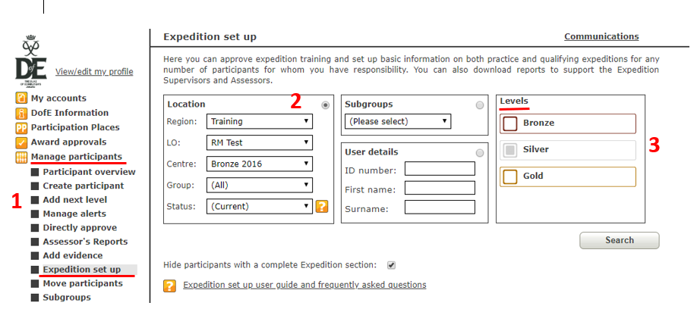
Task: Select the Location radio button
Action: click(x=326, y=105)
